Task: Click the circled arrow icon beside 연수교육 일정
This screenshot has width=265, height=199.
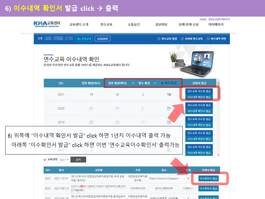Action: (159, 39)
